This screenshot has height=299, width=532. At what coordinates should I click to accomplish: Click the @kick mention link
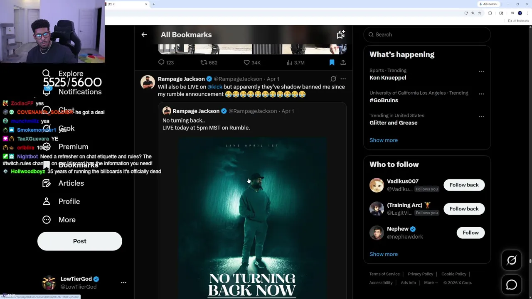215,87
